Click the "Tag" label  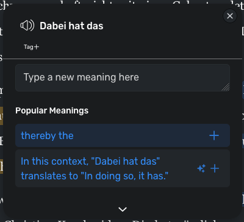[29, 47]
